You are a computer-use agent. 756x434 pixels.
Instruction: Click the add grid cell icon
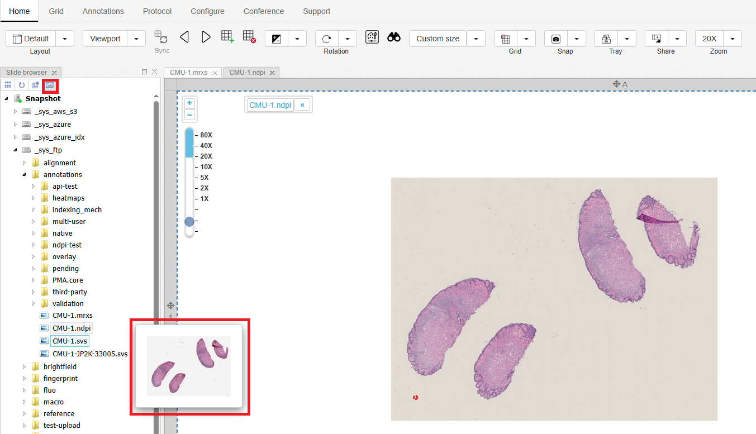(227, 37)
